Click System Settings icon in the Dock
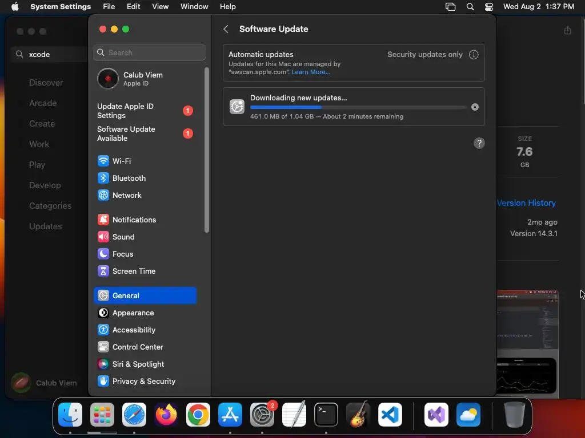This screenshot has height=438, width=585. coord(262,414)
